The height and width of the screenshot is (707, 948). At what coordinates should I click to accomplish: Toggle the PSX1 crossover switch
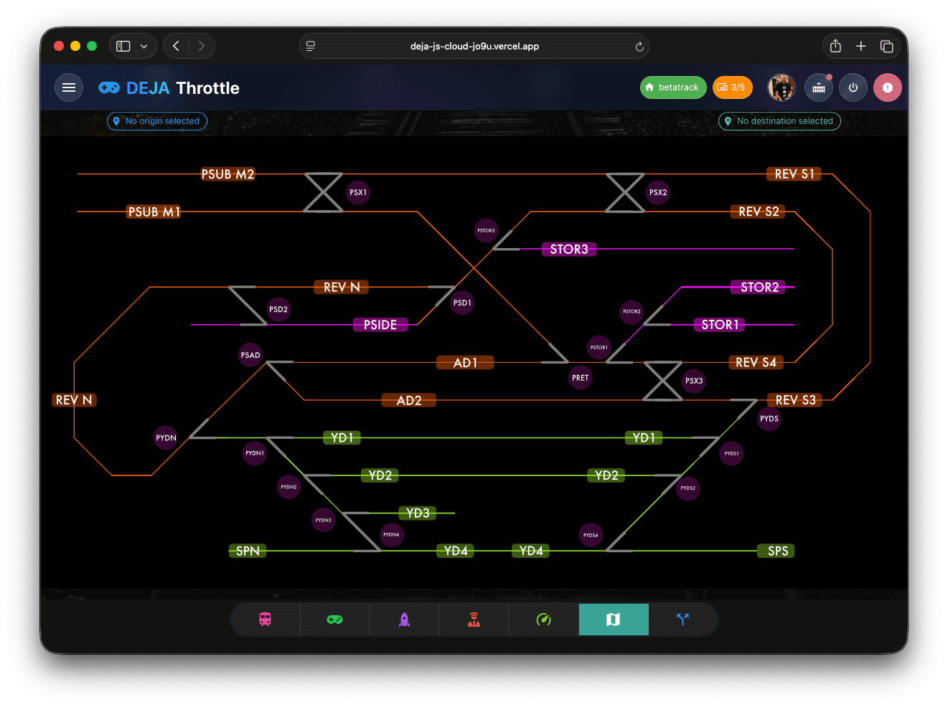(358, 192)
